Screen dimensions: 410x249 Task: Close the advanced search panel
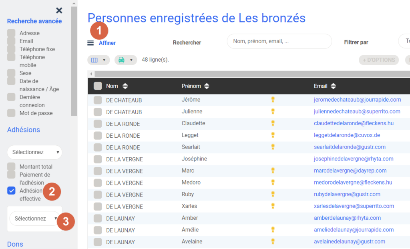click(59, 10)
